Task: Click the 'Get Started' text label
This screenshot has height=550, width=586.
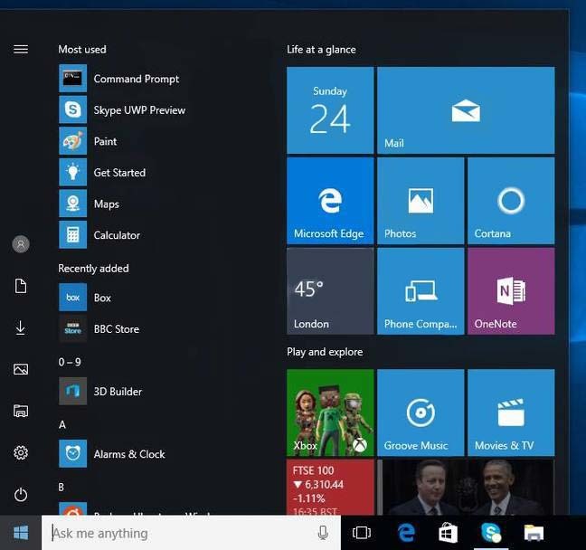Action: tap(119, 173)
